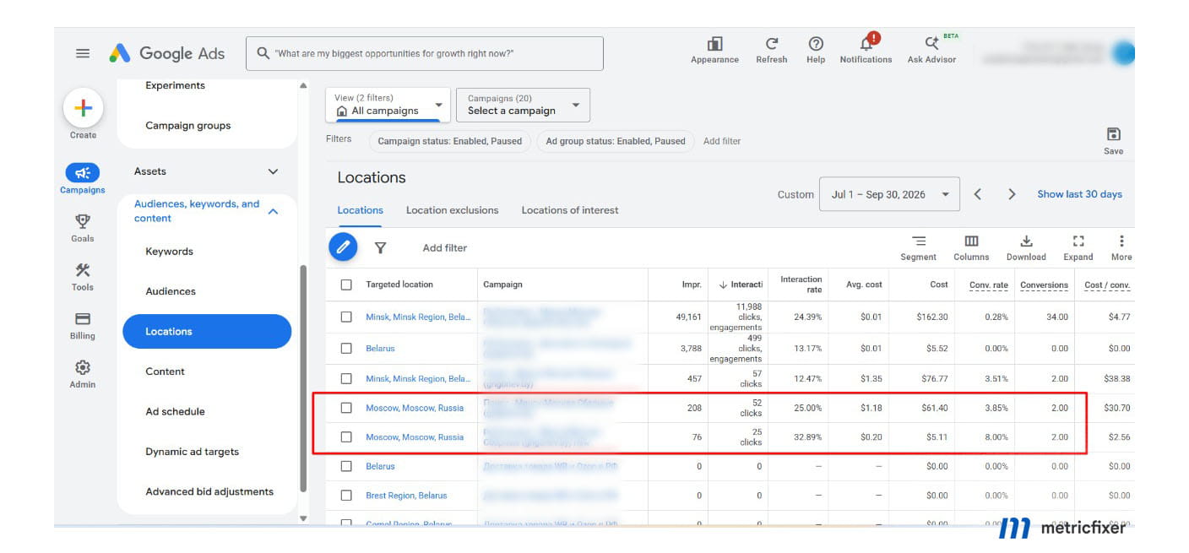Go to next date range arrow
Viewport: 1189px width, 553px height.
pyautogui.click(x=1012, y=194)
